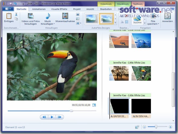178x134 pixels.
Task: View preview in full screen icon
Action: [94, 105]
